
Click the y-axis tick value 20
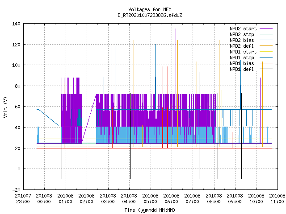(x=17, y=148)
